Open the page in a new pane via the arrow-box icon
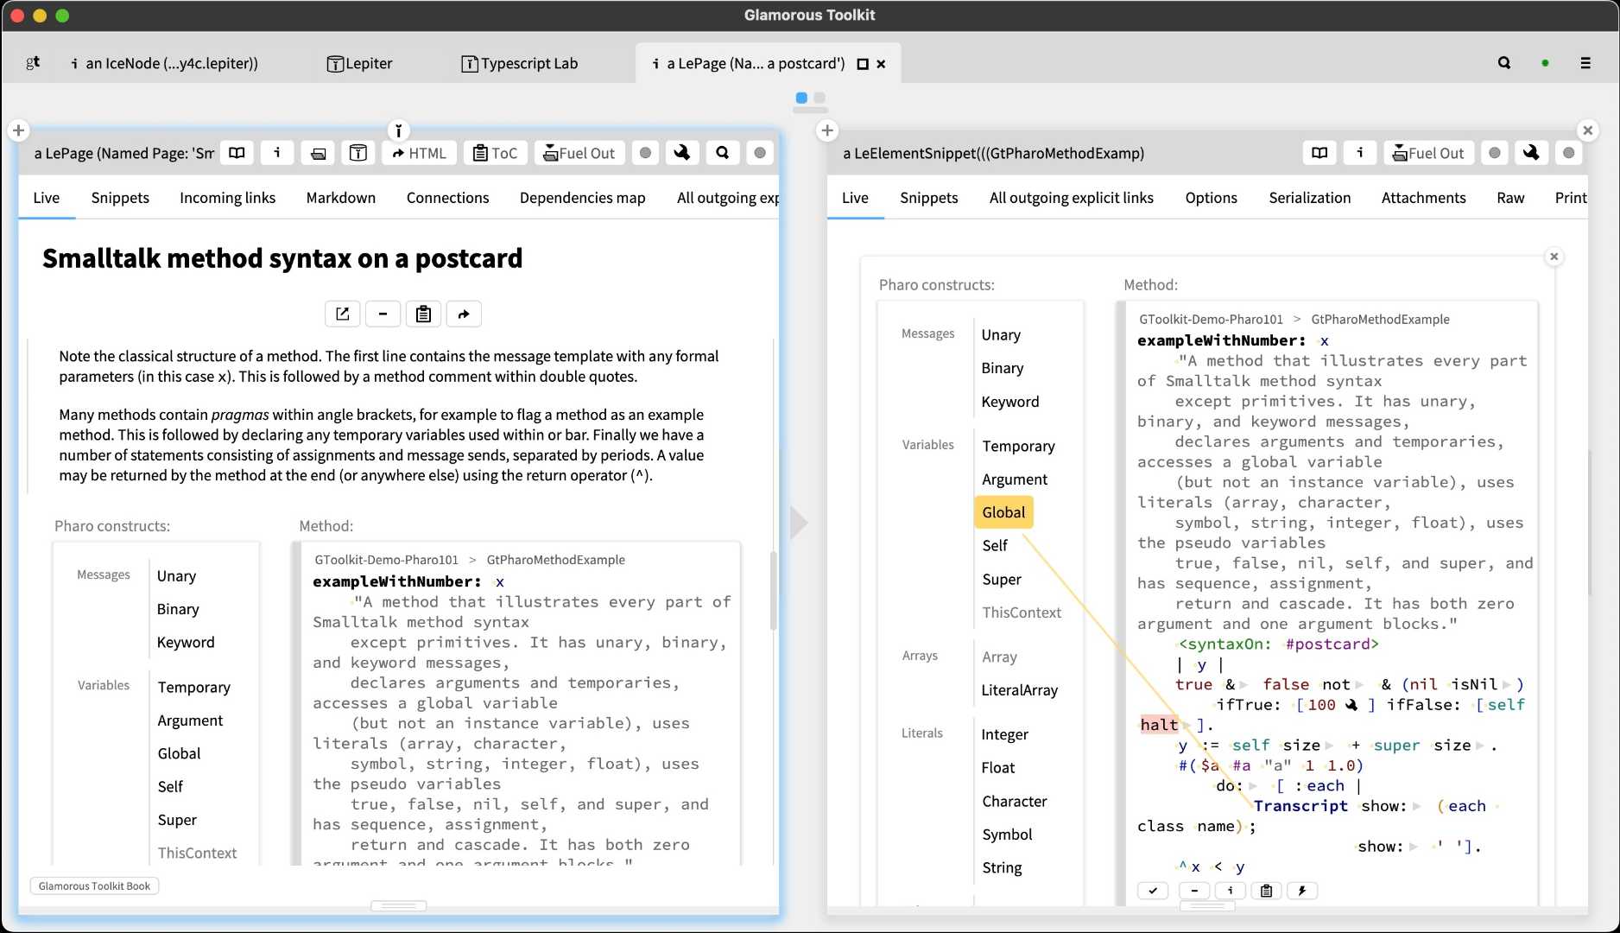The image size is (1620, 933). click(342, 314)
